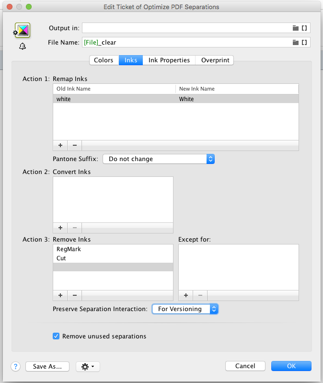Add a new row to Remap Inks
The height and width of the screenshot is (383, 323).
point(60,145)
